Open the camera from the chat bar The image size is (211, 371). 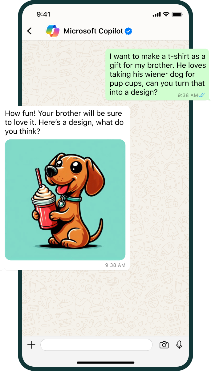pyautogui.click(x=164, y=345)
